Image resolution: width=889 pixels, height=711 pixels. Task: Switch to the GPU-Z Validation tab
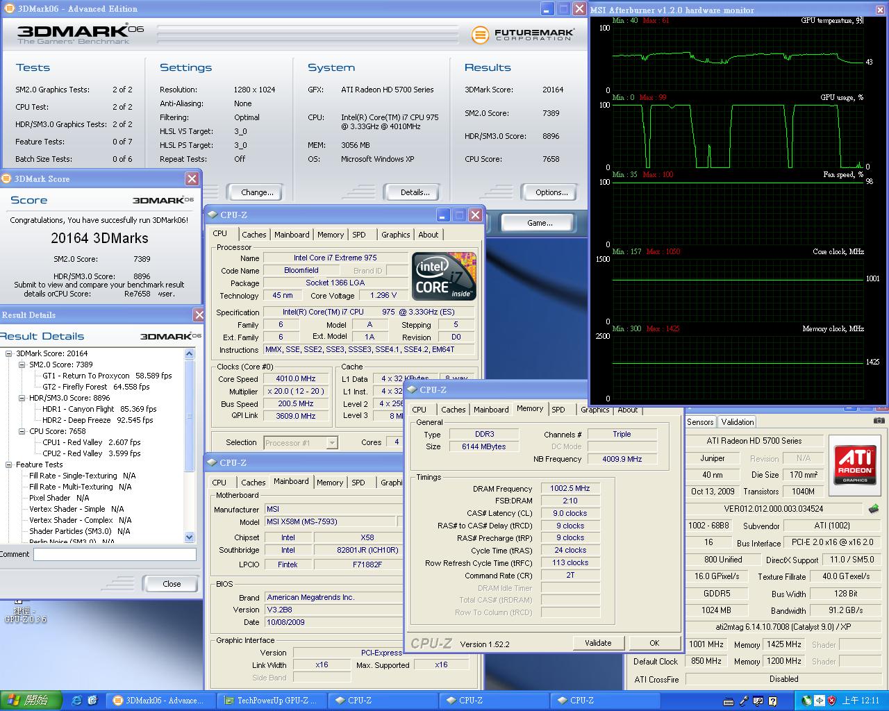coord(738,422)
